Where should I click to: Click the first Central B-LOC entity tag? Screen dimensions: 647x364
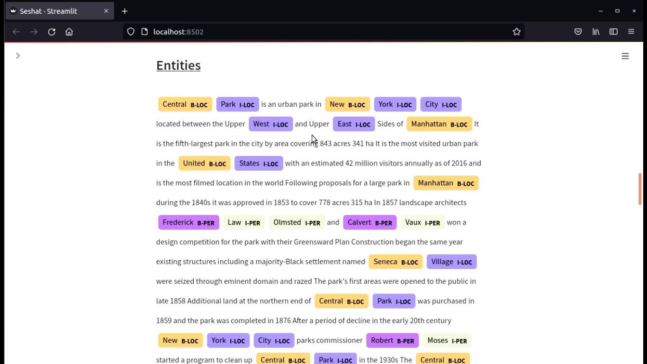(185, 104)
